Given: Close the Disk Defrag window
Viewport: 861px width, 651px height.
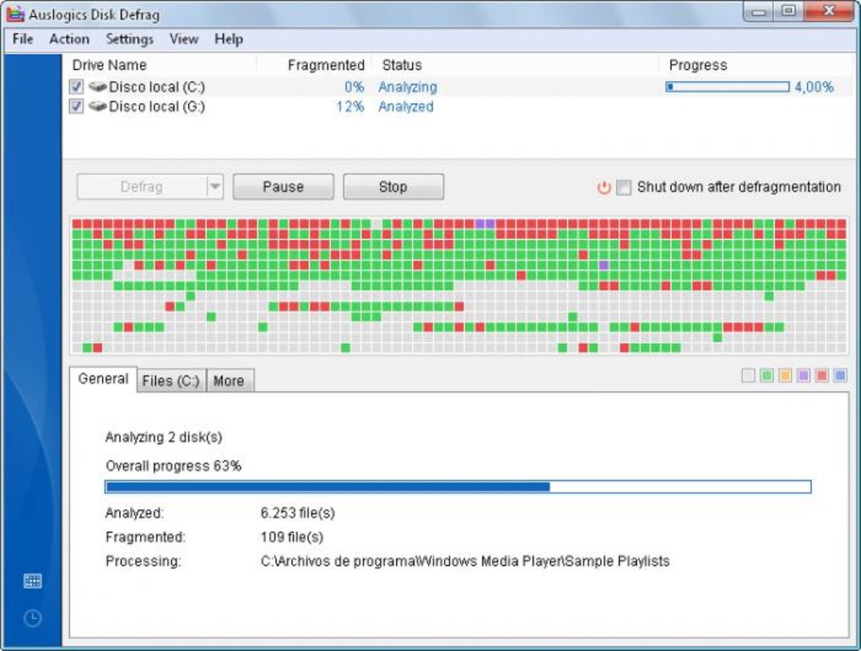Looking at the screenshot, I should pos(830,12).
